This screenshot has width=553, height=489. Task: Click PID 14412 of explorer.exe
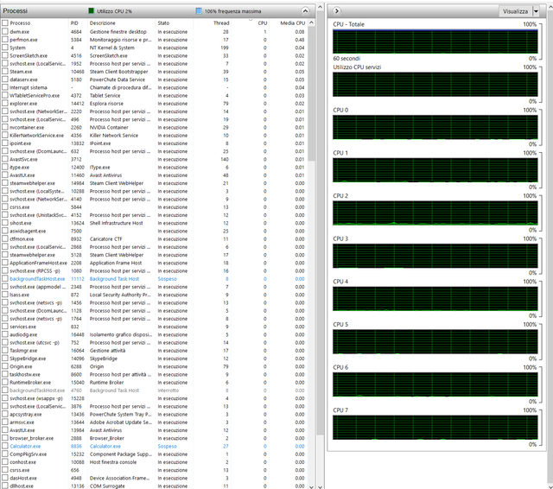point(78,104)
